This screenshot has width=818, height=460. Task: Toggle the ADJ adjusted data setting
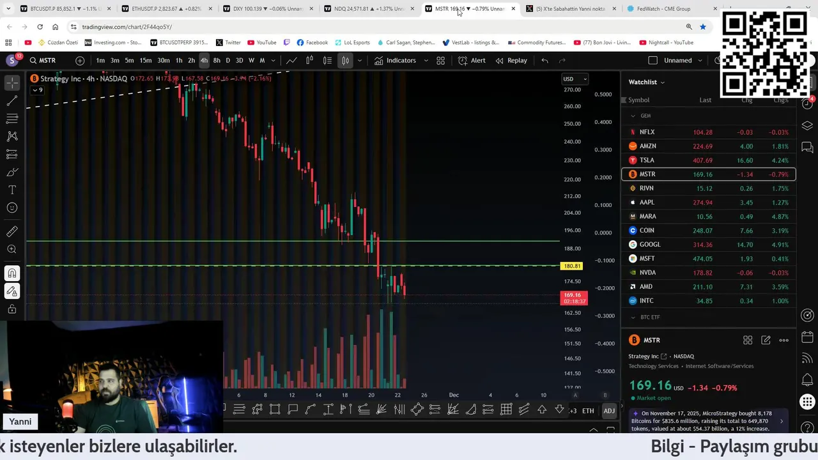coord(609,411)
